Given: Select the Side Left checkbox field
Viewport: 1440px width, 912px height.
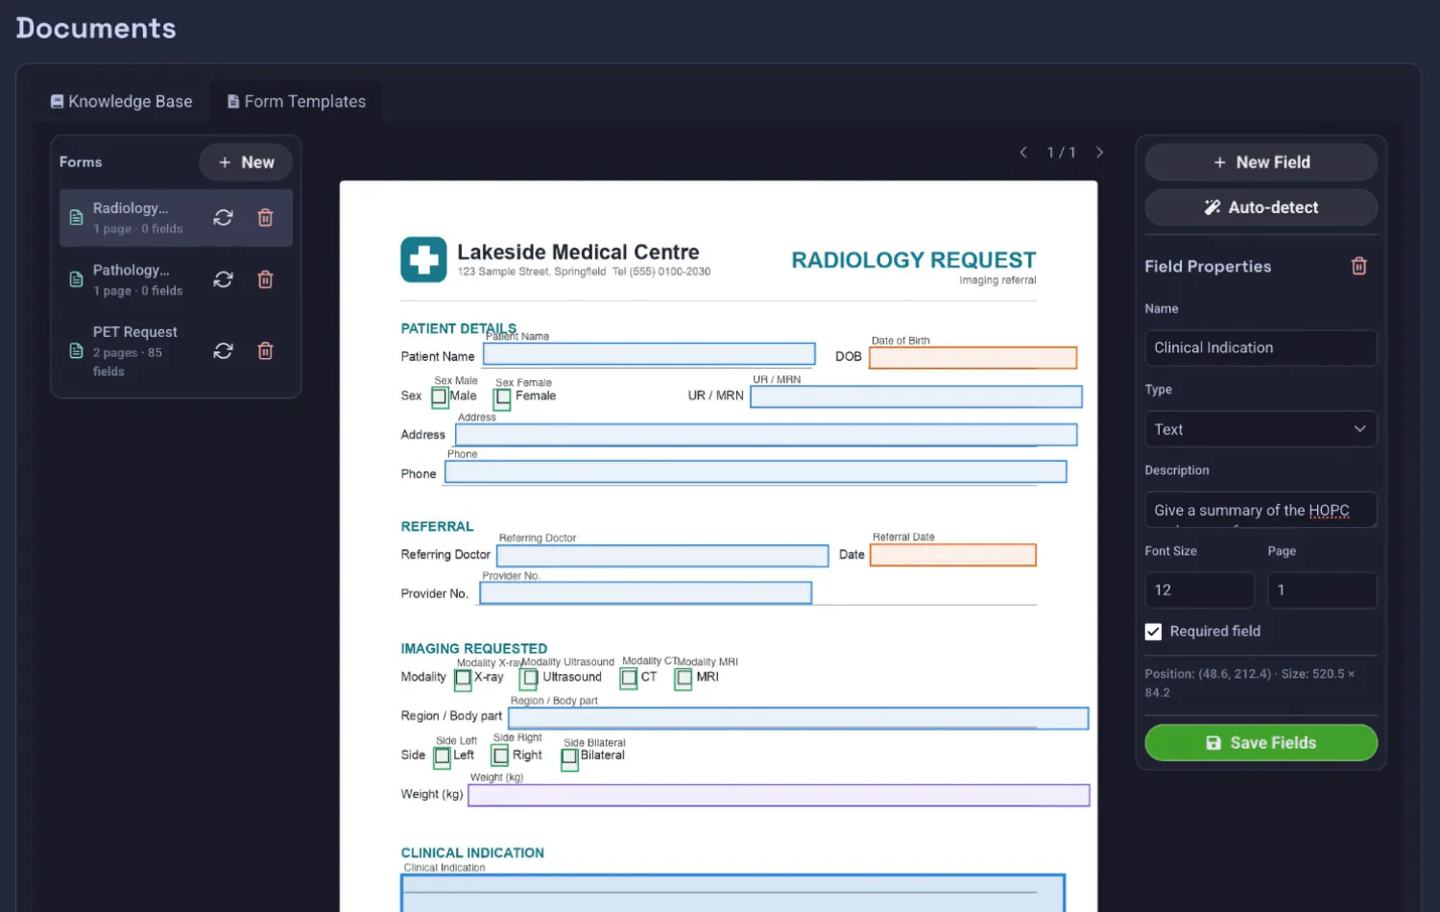Looking at the screenshot, I should (x=443, y=756).
